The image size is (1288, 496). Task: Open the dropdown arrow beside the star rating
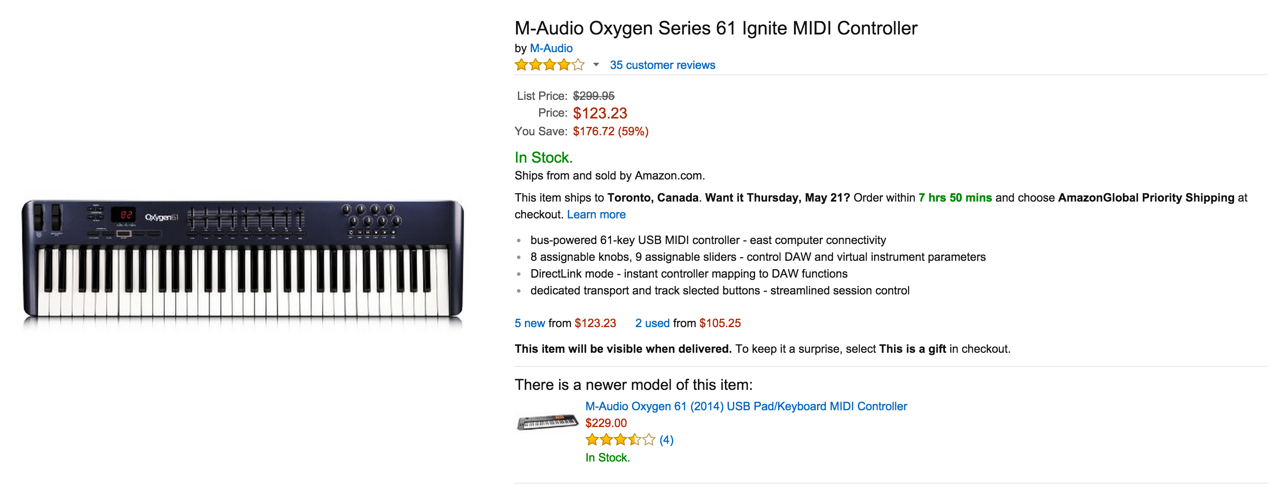point(595,65)
